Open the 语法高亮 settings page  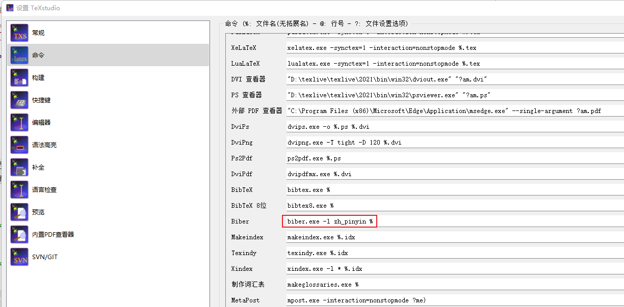pos(108,145)
